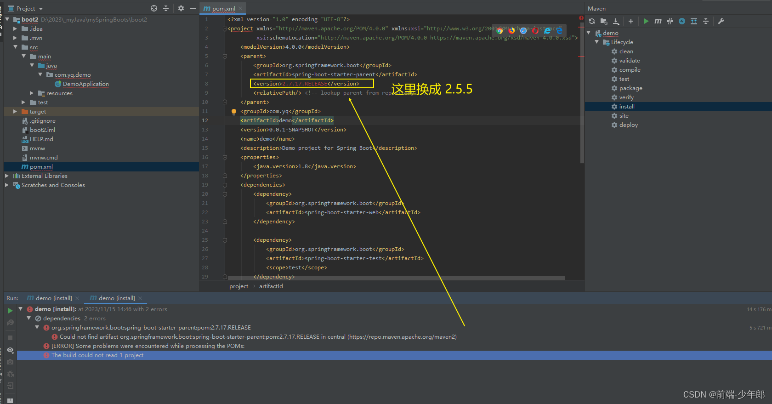Click the camera dump threads icon
Screen dimensions: 772x404
[x=10, y=362]
